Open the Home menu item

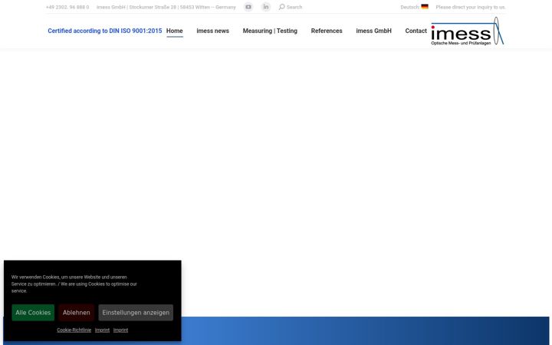pos(175,31)
